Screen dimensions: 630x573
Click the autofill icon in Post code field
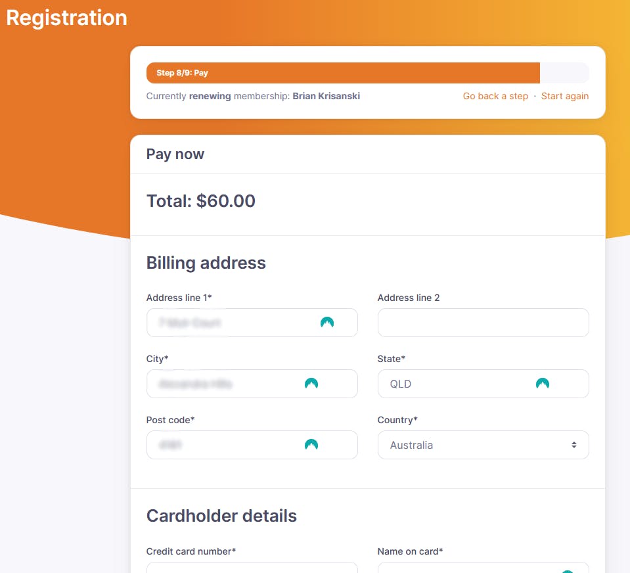pyautogui.click(x=311, y=445)
